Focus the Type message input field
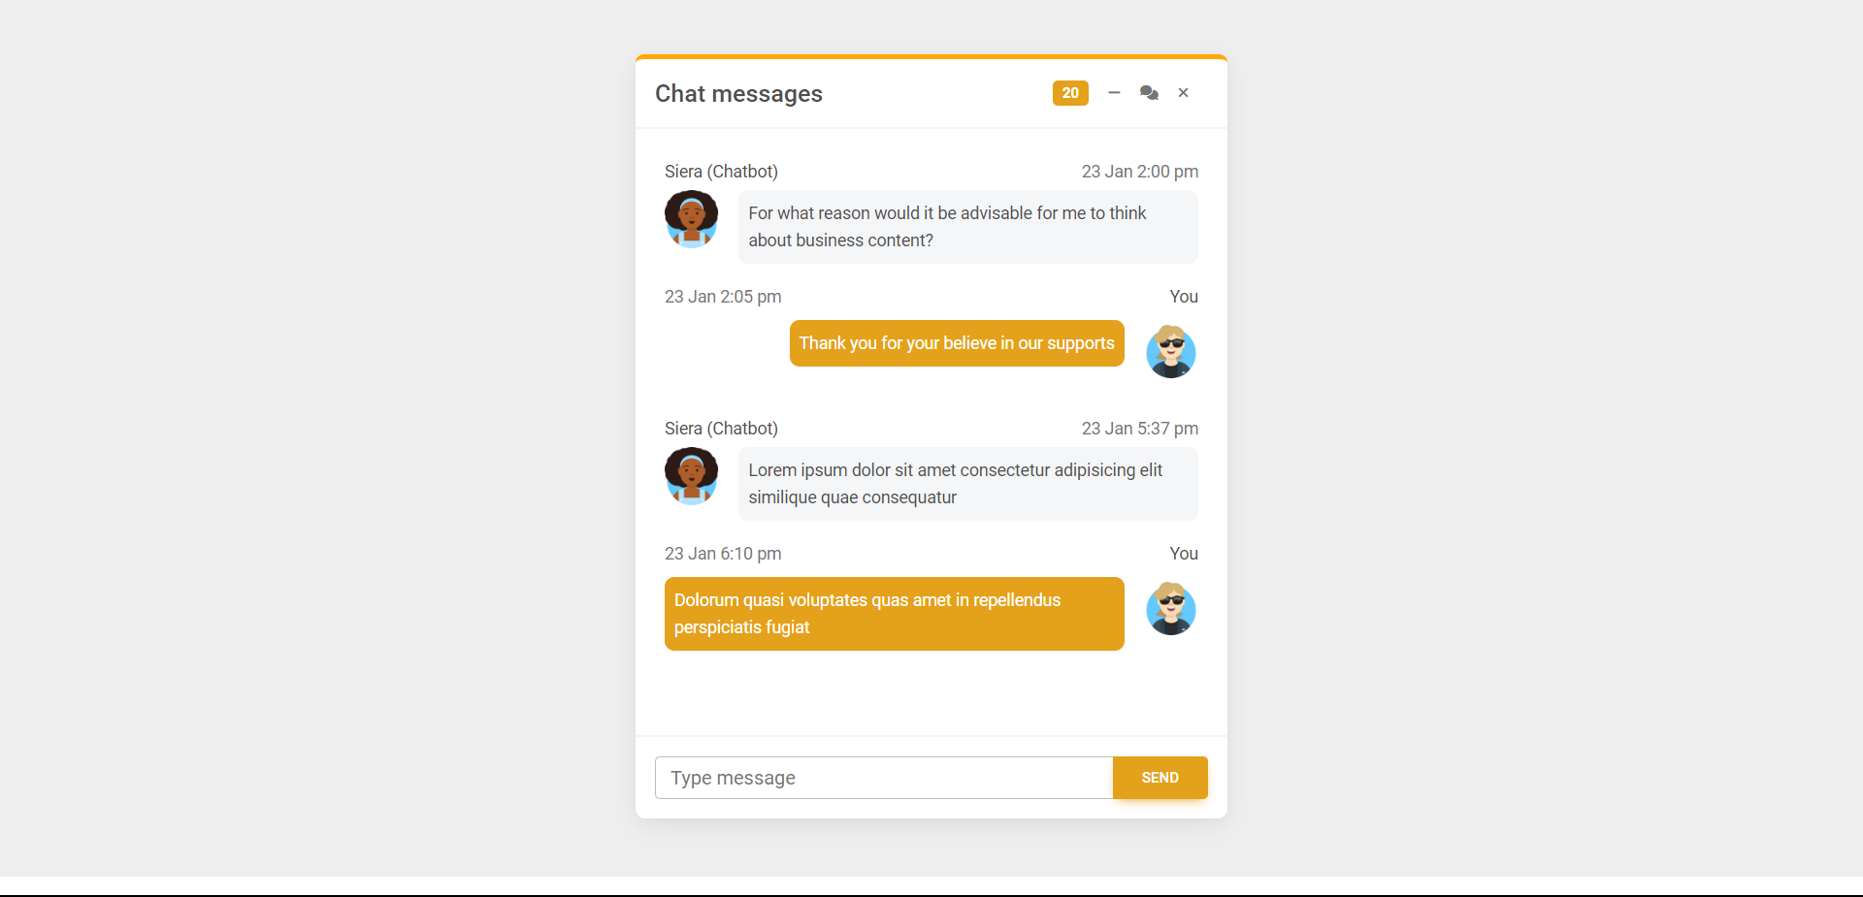Viewport: 1863px width, 897px height. 884,778
